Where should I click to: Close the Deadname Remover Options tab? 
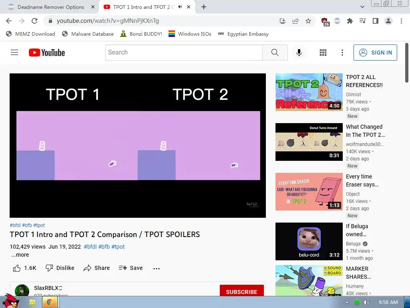[x=93, y=7]
